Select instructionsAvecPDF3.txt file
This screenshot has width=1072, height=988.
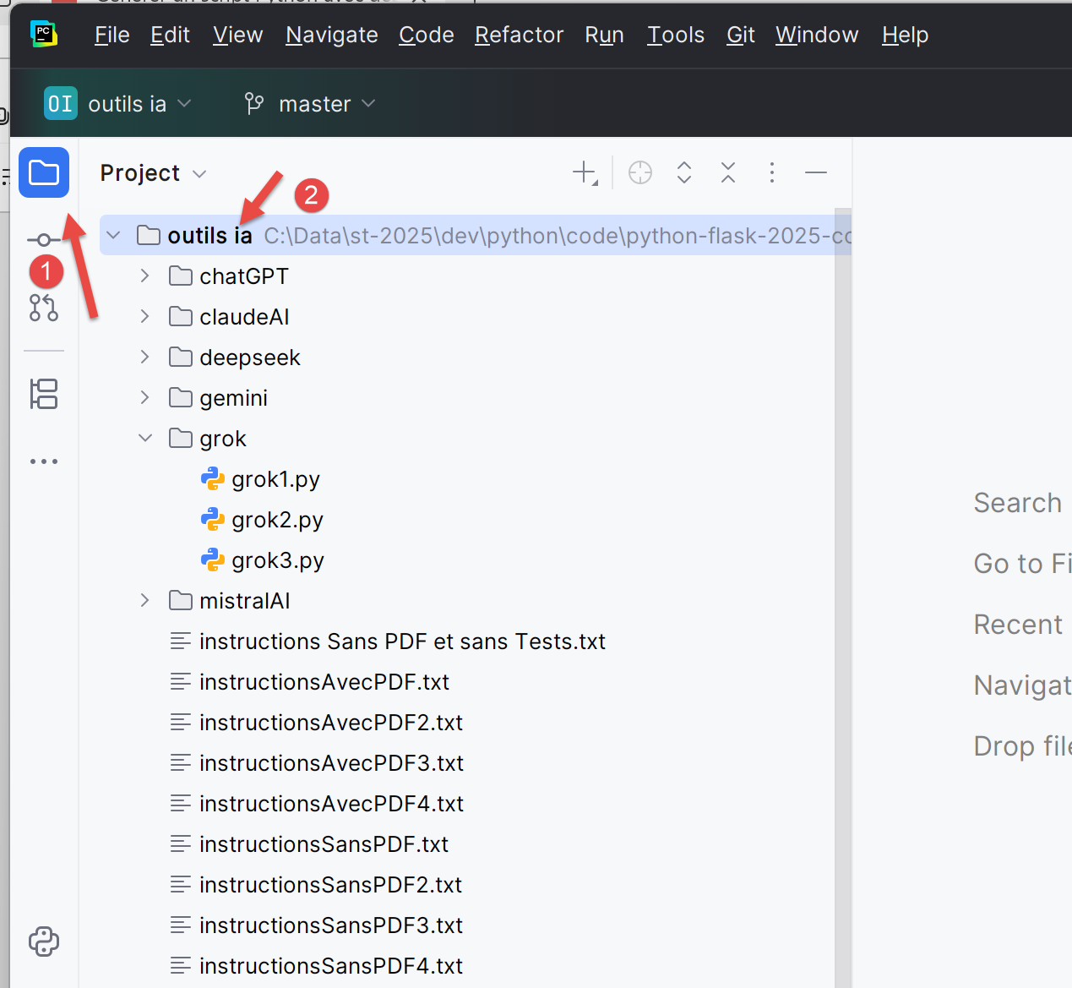click(x=331, y=763)
